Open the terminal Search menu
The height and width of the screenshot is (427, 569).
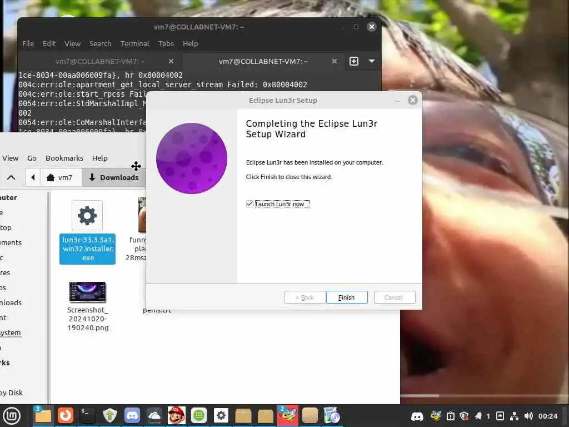(x=100, y=43)
